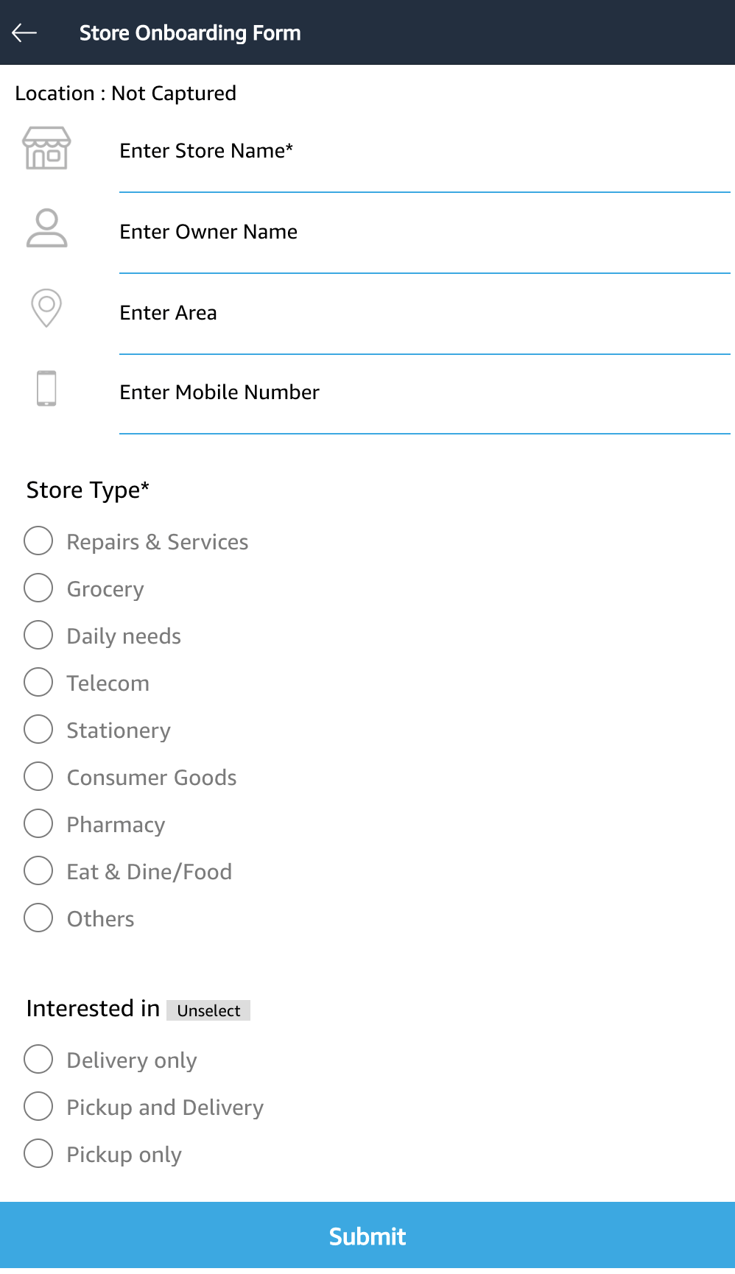735x1274 pixels.
Task: Select Daily needs store type
Action: [38, 636]
